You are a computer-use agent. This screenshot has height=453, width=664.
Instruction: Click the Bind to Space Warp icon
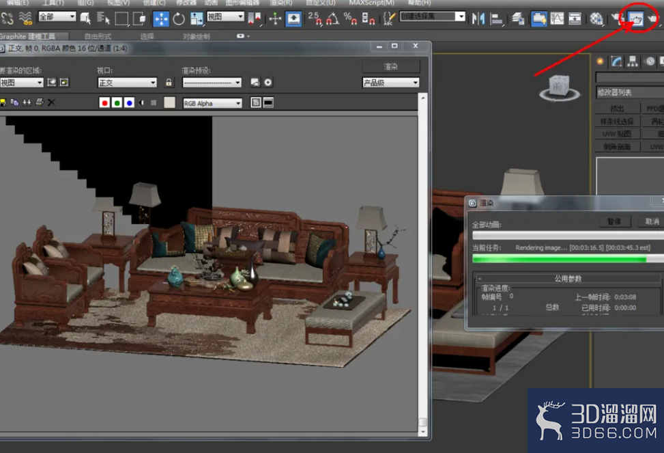(x=25, y=18)
